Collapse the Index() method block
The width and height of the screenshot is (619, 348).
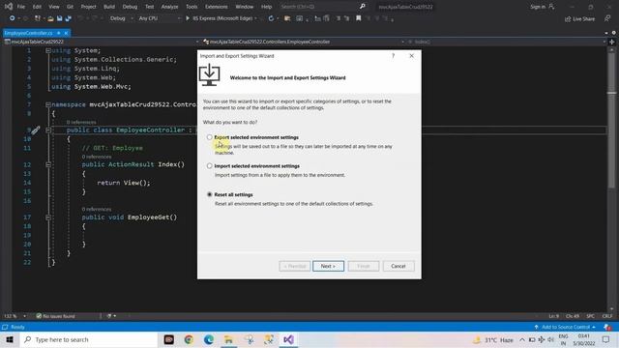click(47, 164)
